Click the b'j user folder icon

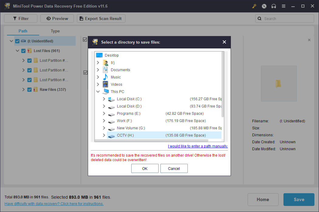coord(105,62)
